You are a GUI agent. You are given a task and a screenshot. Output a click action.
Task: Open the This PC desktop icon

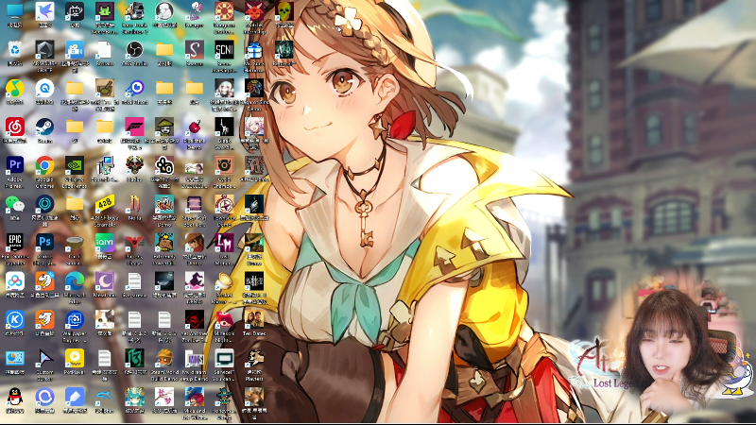[14, 11]
